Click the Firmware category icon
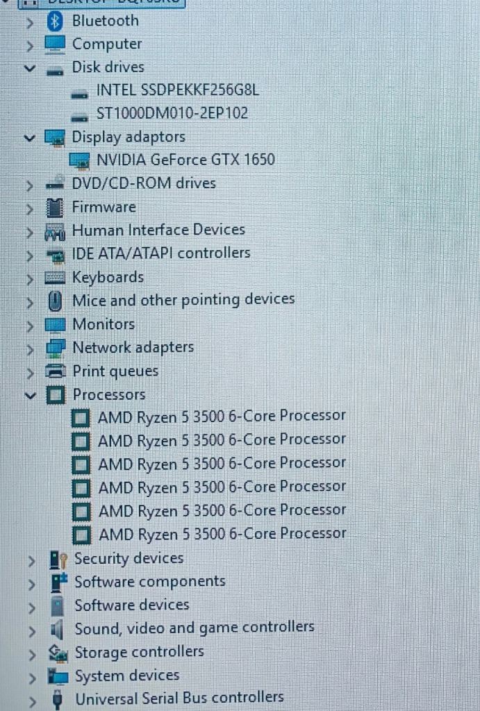This screenshot has height=711, width=480. point(54,208)
